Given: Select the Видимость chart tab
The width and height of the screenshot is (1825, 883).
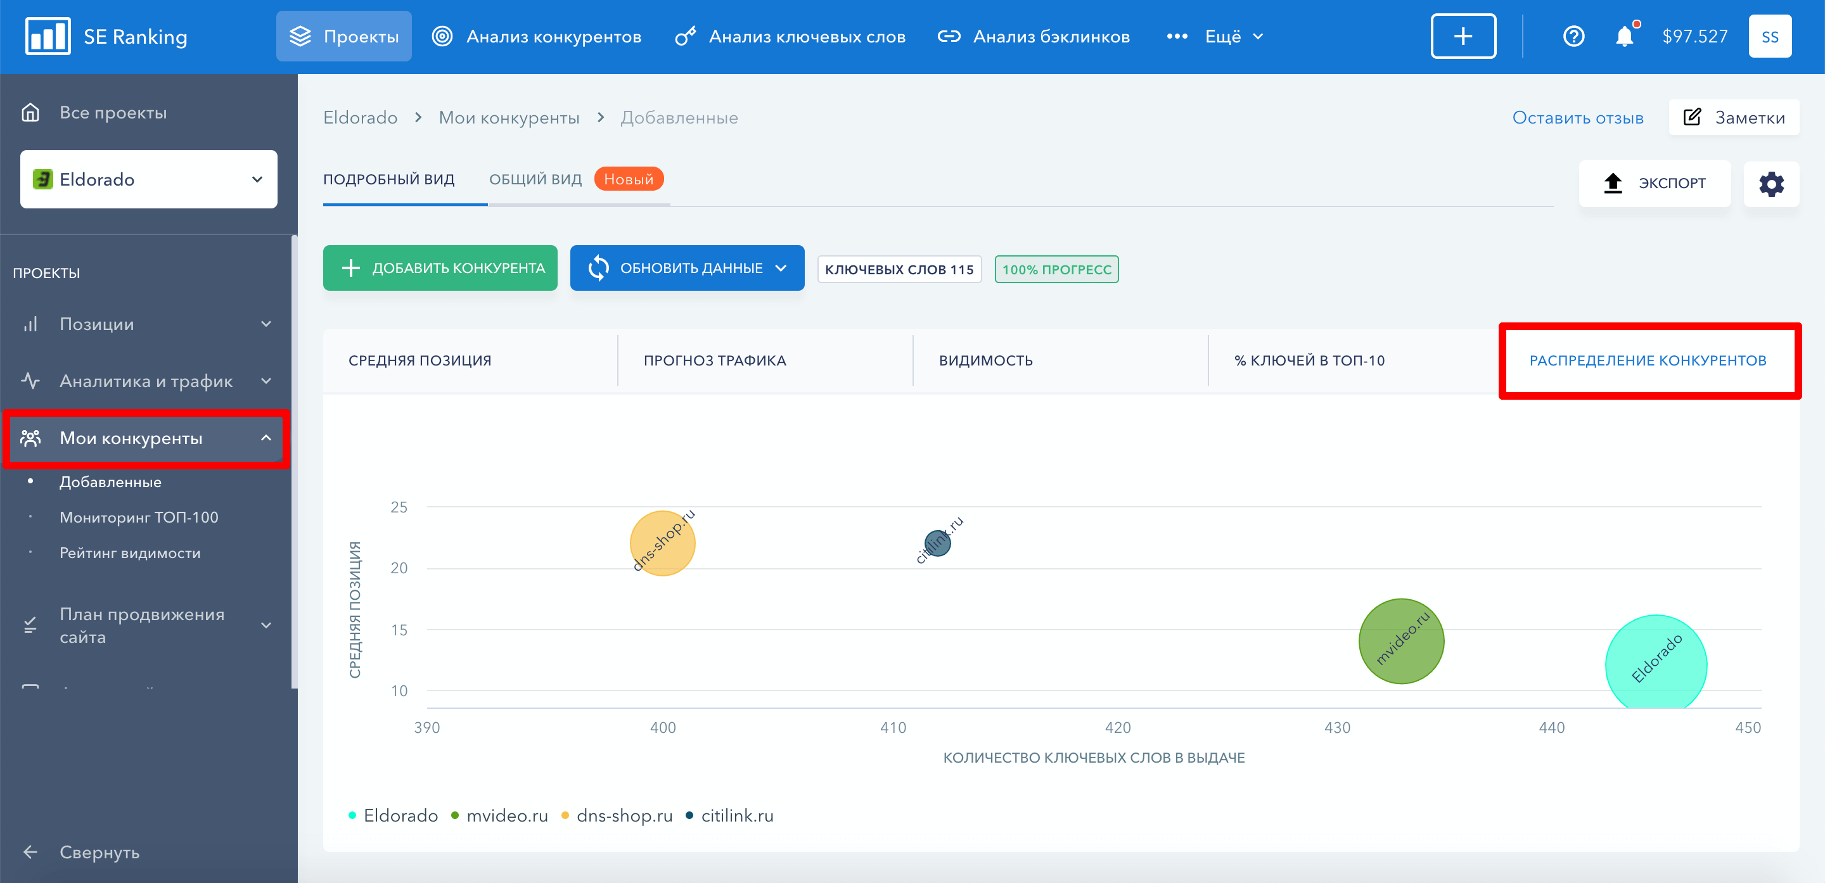Looking at the screenshot, I should coord(1061,360).
